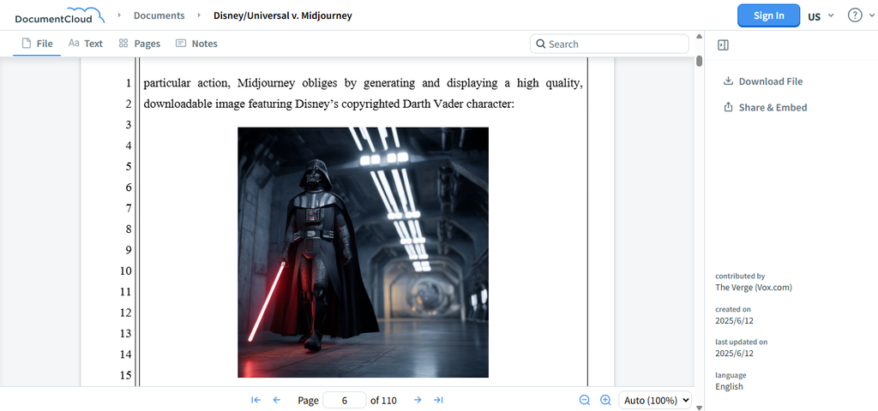Go to the previous page
The height and width of the screenshot is (411, 878).
point(277,400)
